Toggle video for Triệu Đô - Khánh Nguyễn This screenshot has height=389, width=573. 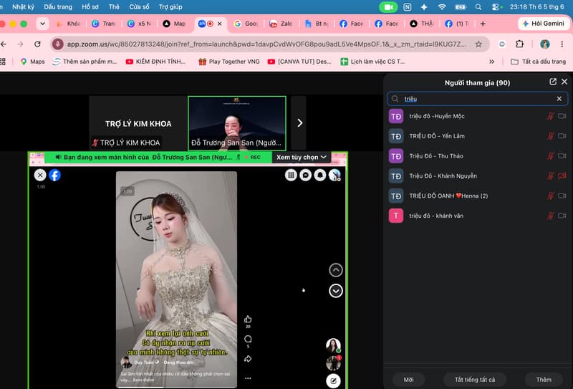point(562,176)
